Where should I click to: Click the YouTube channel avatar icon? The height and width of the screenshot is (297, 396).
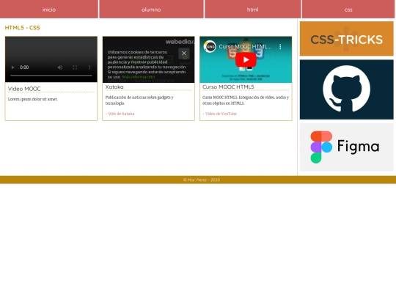pyautogui.click(x=210, y=46)
